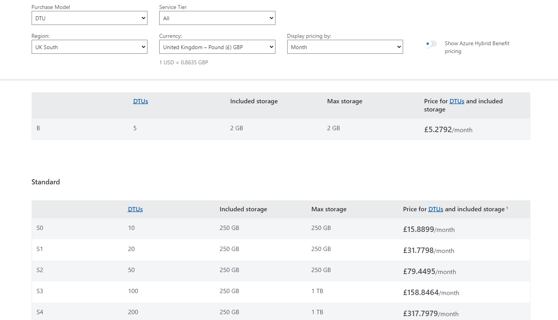Click the 'Standard' section heading
The width and height of the screenshot is (558, 320).
46,182
